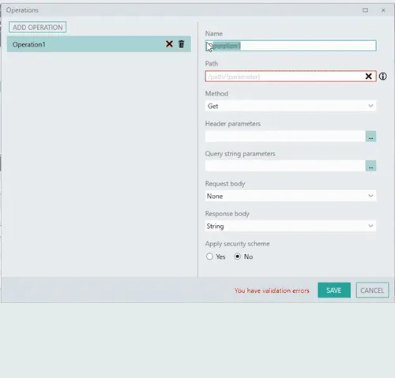Open the Response body dropdown
395x378 pixels.
tap(291, 226)
